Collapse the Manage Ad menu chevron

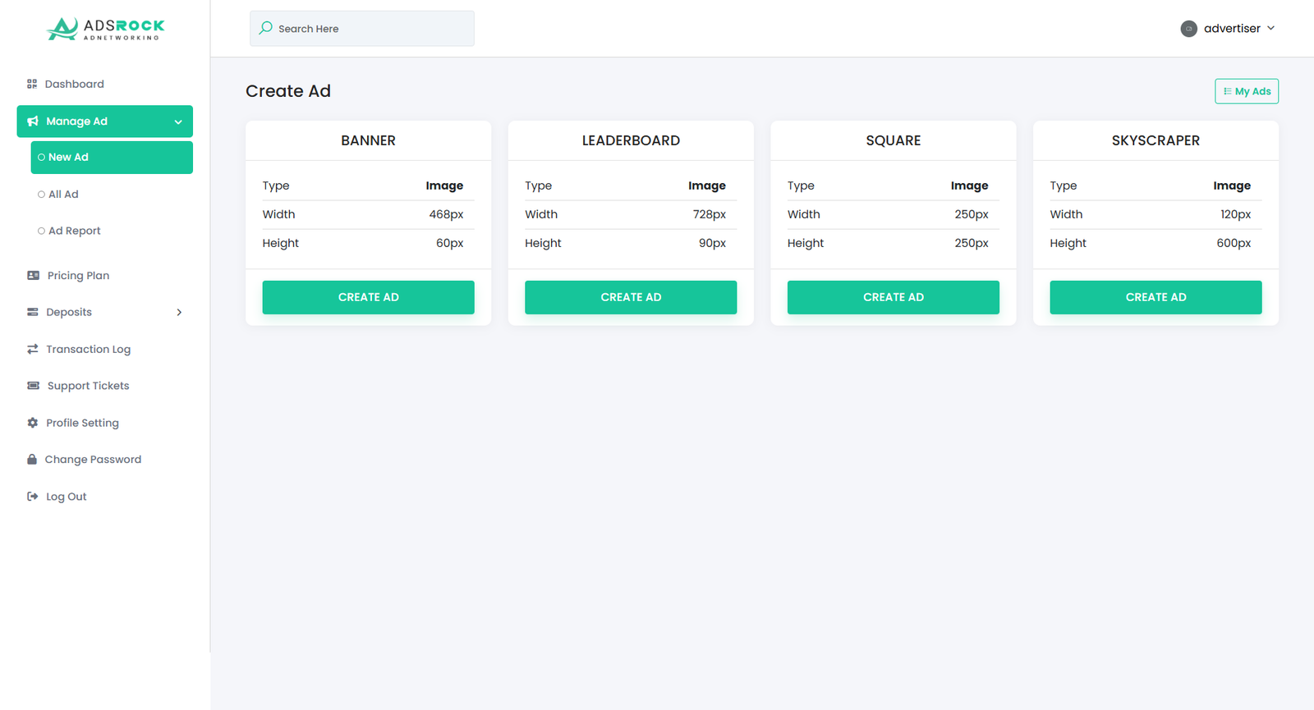pos(178,122)
